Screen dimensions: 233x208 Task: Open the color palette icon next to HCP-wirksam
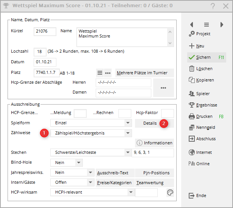170,192
